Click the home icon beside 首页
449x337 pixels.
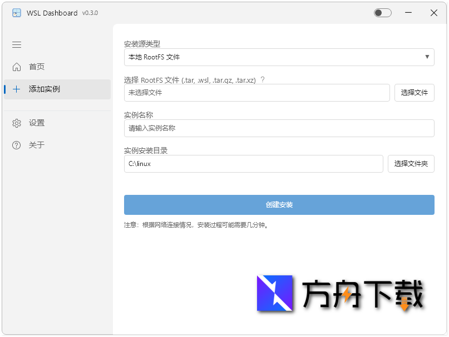click(x=16, y=67)
